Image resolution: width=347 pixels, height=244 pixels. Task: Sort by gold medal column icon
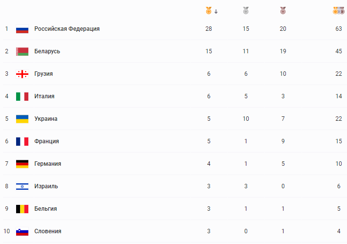point(209,10)
